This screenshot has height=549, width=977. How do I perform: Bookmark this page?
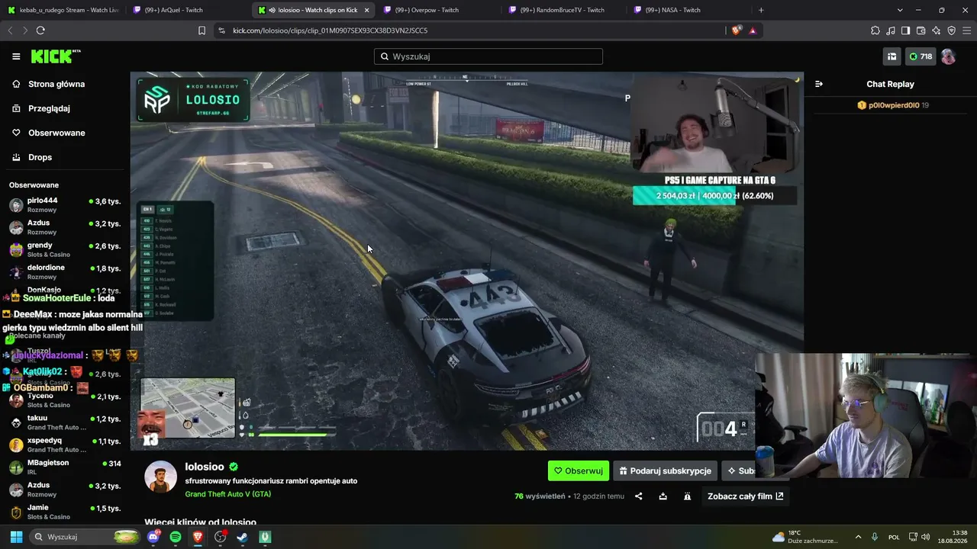click(202, 30)
